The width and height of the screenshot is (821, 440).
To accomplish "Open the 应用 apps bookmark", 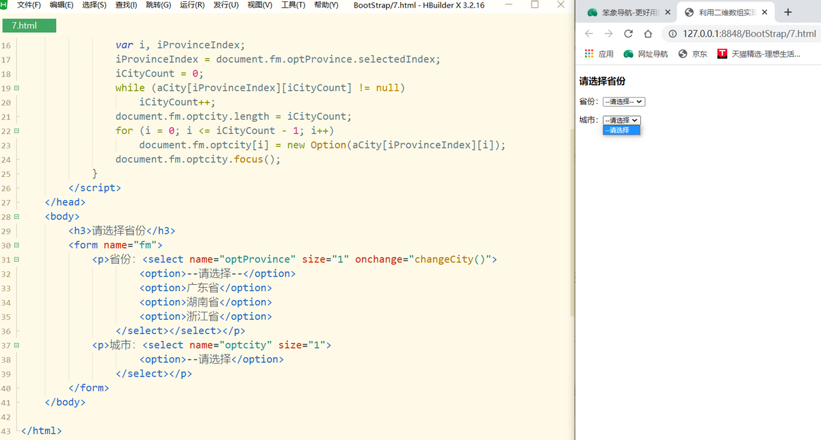I will [599, 53].
